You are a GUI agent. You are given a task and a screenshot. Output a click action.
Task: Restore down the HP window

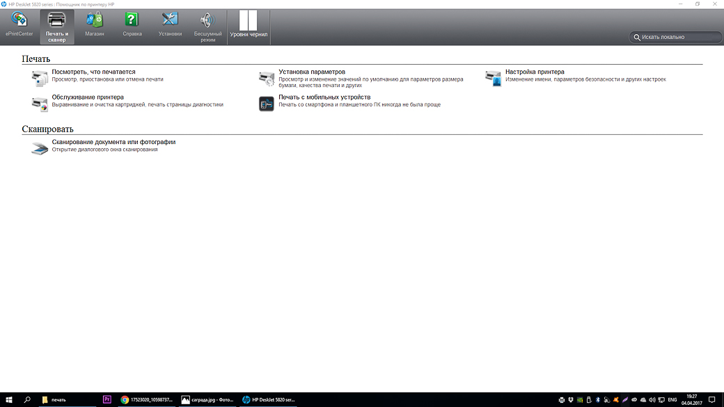click(698, 4)
